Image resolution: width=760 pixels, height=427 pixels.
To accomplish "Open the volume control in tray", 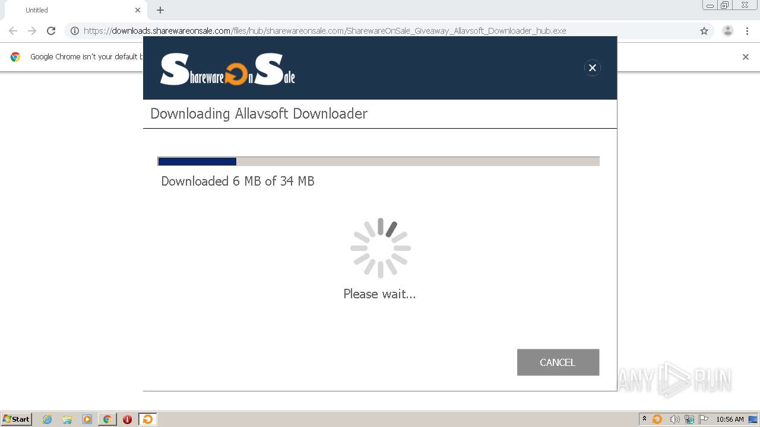I will 674,419.
